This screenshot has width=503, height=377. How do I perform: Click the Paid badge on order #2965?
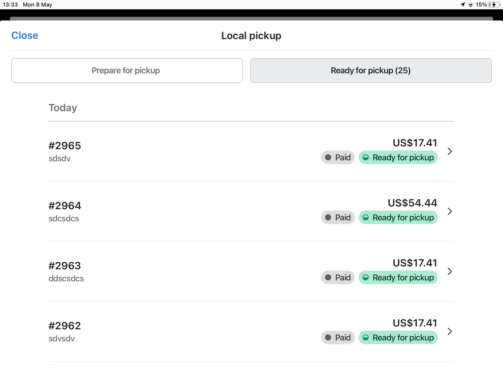[338, 158]
